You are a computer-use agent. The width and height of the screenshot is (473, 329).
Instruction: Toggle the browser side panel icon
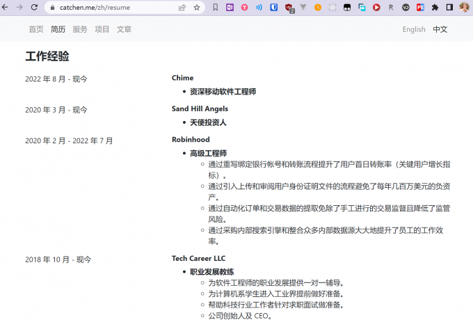coord(449,7)
